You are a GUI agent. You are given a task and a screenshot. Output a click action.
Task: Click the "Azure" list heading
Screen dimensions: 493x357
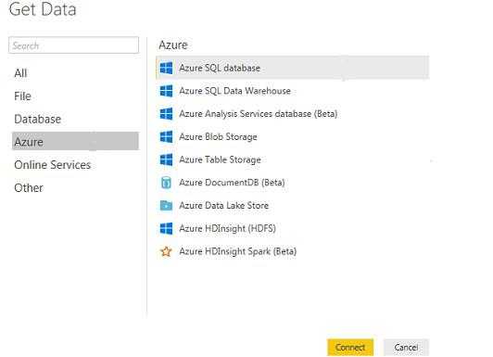pos(173,45)
